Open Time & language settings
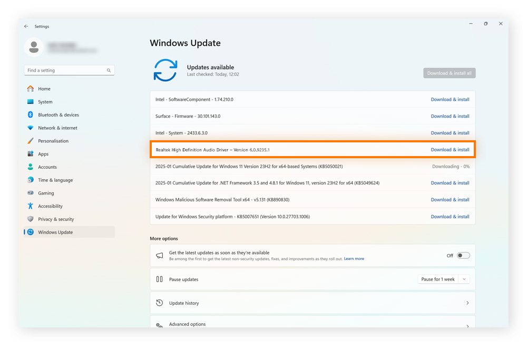 pos(69,180)
